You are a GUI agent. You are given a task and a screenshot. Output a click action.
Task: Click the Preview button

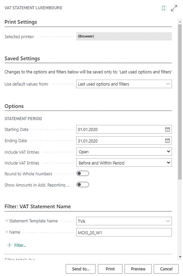(138, 269)
